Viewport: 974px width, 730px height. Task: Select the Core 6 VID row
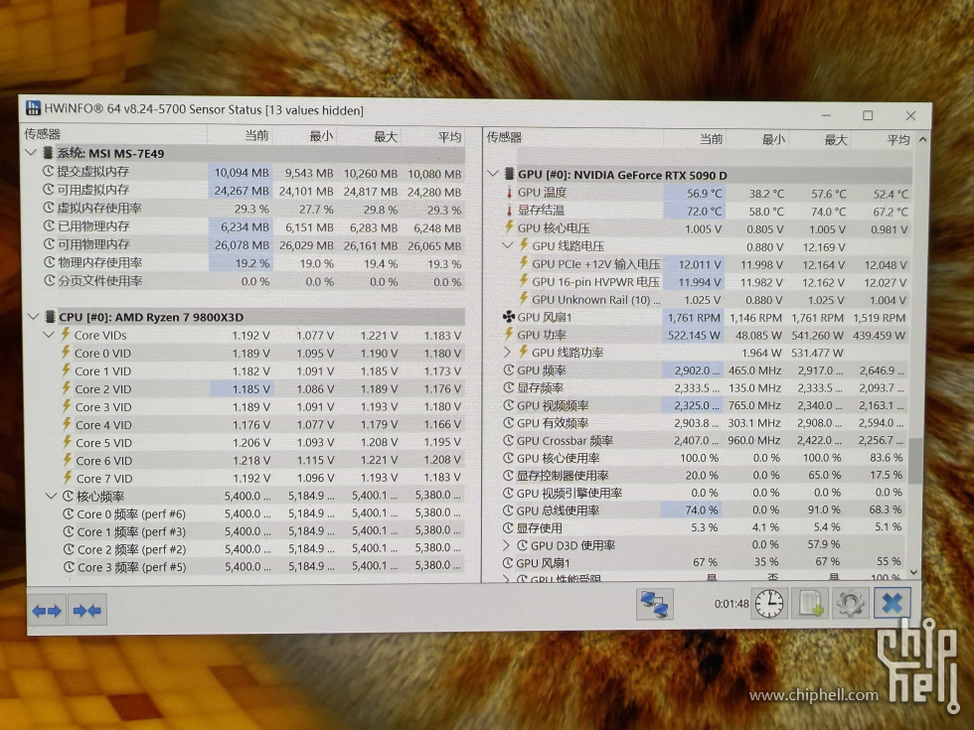click(x=261, y=461)
